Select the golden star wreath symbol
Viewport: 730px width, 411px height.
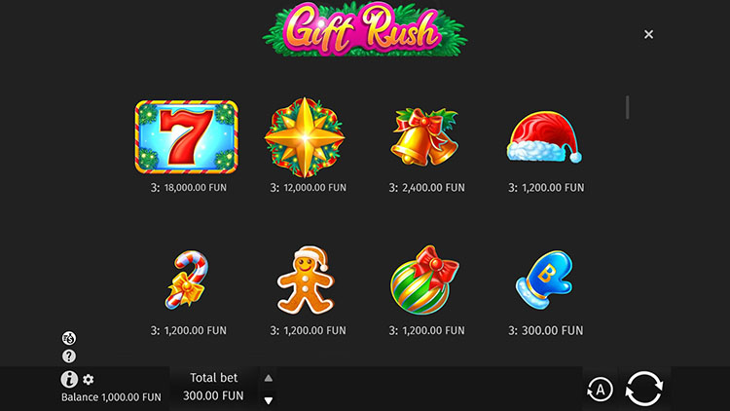pyautogui.click(x=305, y=137)
